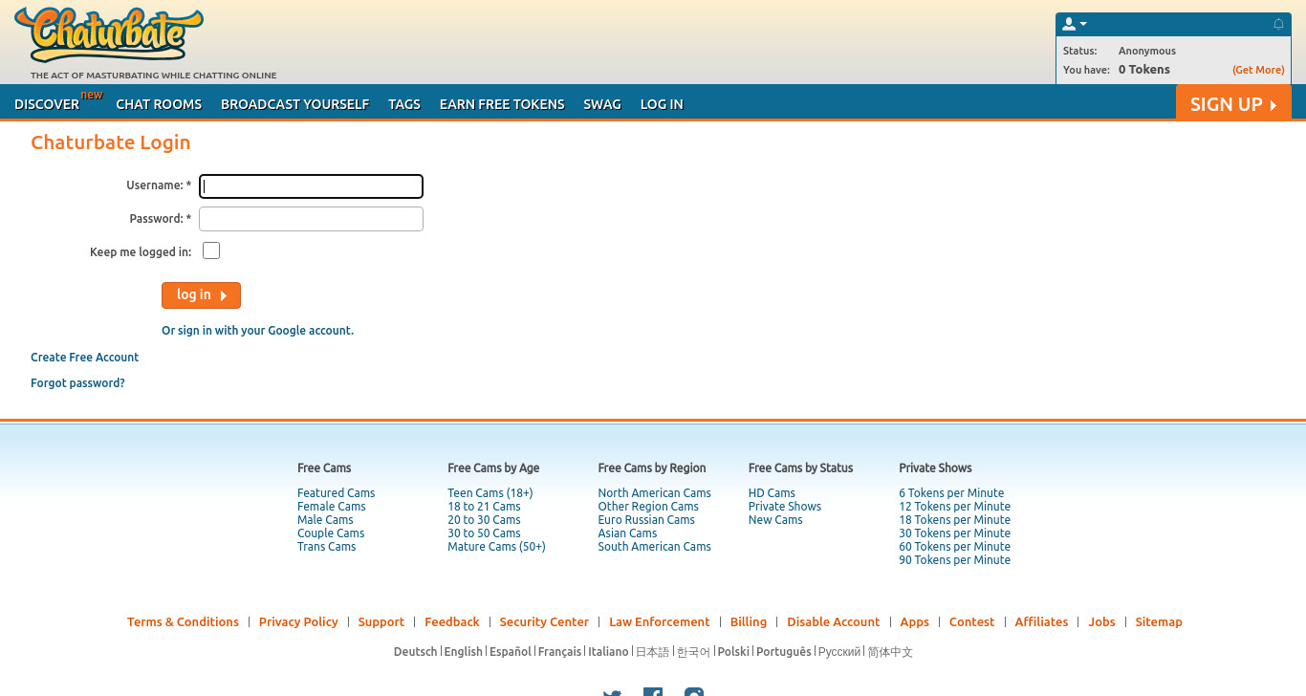This screenshot has height=696, width=1306.
Task: Switch language to Italiano
Action: (608, 652)
